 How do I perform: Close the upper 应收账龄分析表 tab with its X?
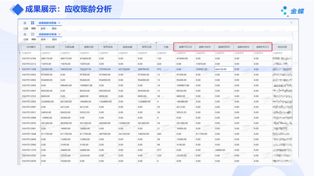(59, 23)
